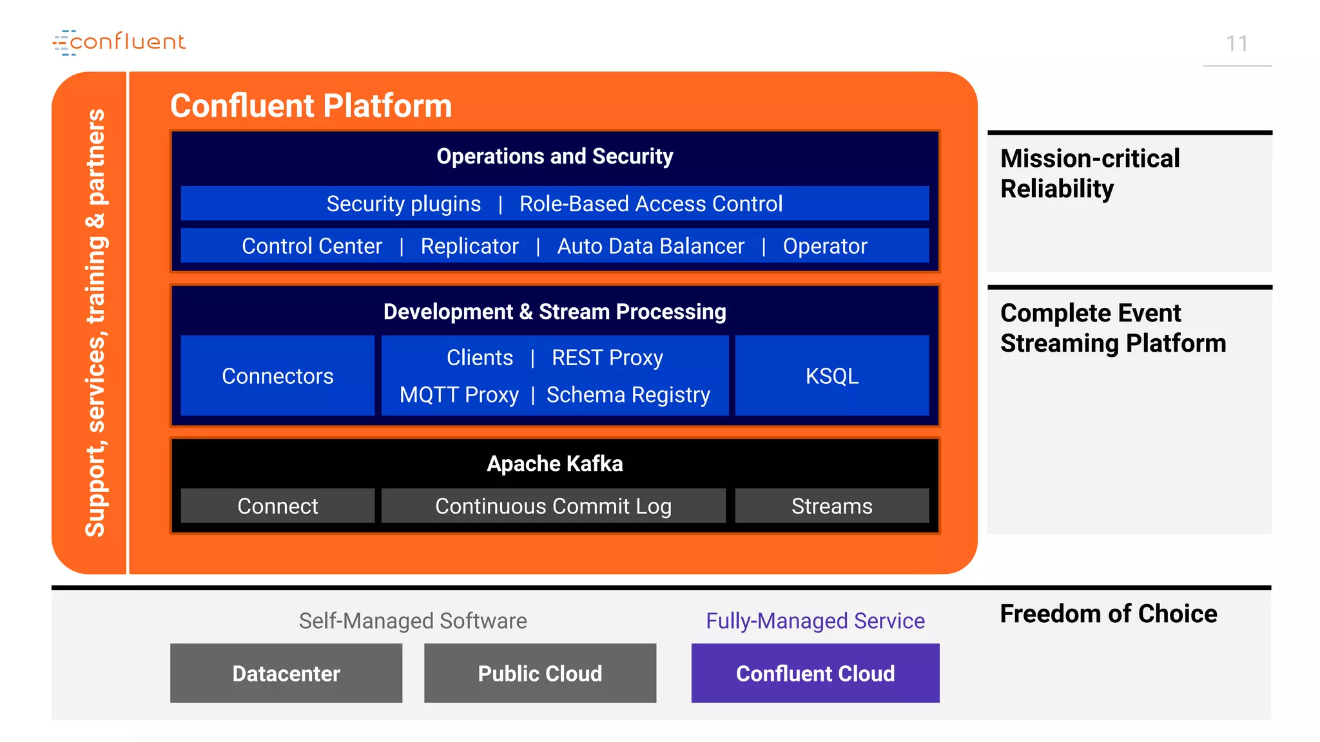Click the Confluent logo
The height and width of the screenshot is (742, 1320).
coord(119,42)
